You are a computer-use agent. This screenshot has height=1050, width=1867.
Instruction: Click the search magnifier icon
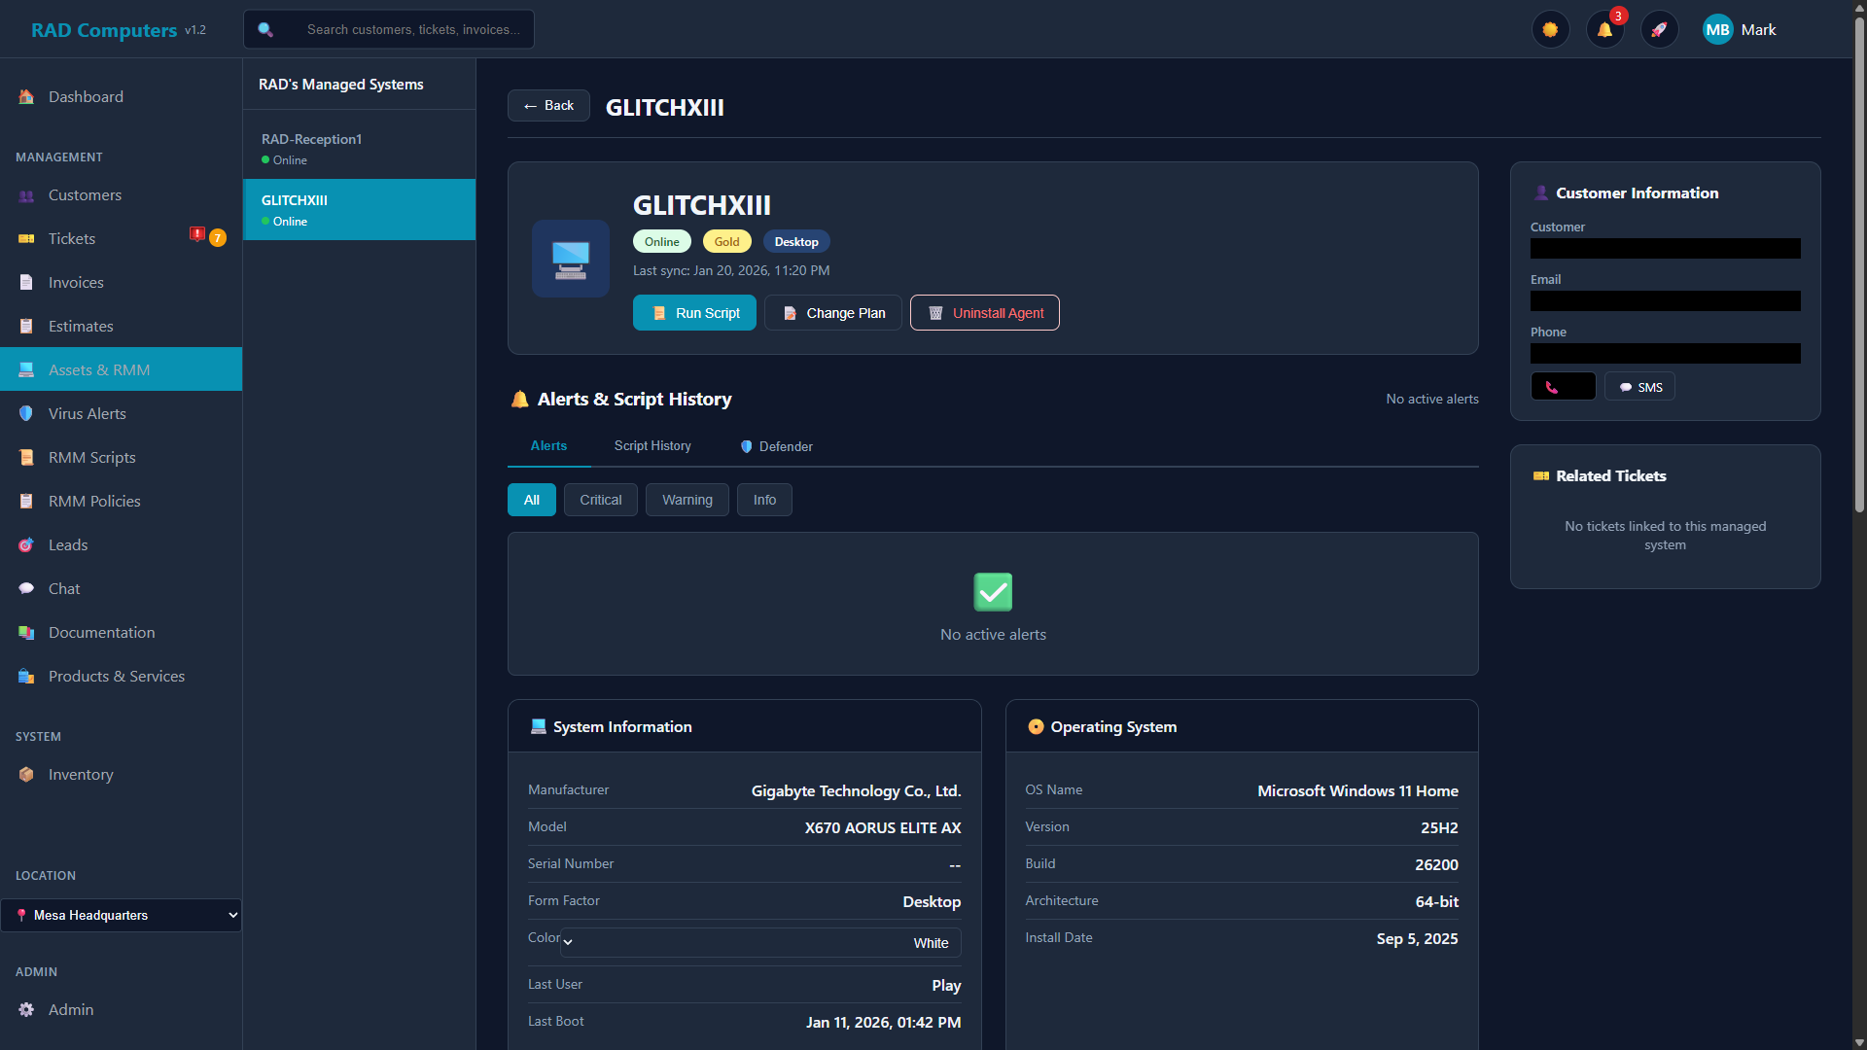tap(265, 29)
